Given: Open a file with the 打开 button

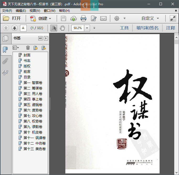Looking at the screenshot, I should click(12, 18).
